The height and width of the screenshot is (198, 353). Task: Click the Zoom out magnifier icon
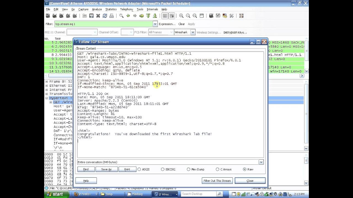188,16
